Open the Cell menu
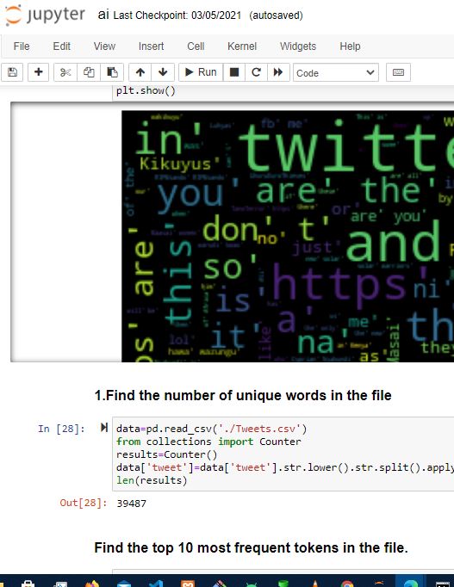Image resolution: width=454 pixels, height=587 pixels. point(196,46)
